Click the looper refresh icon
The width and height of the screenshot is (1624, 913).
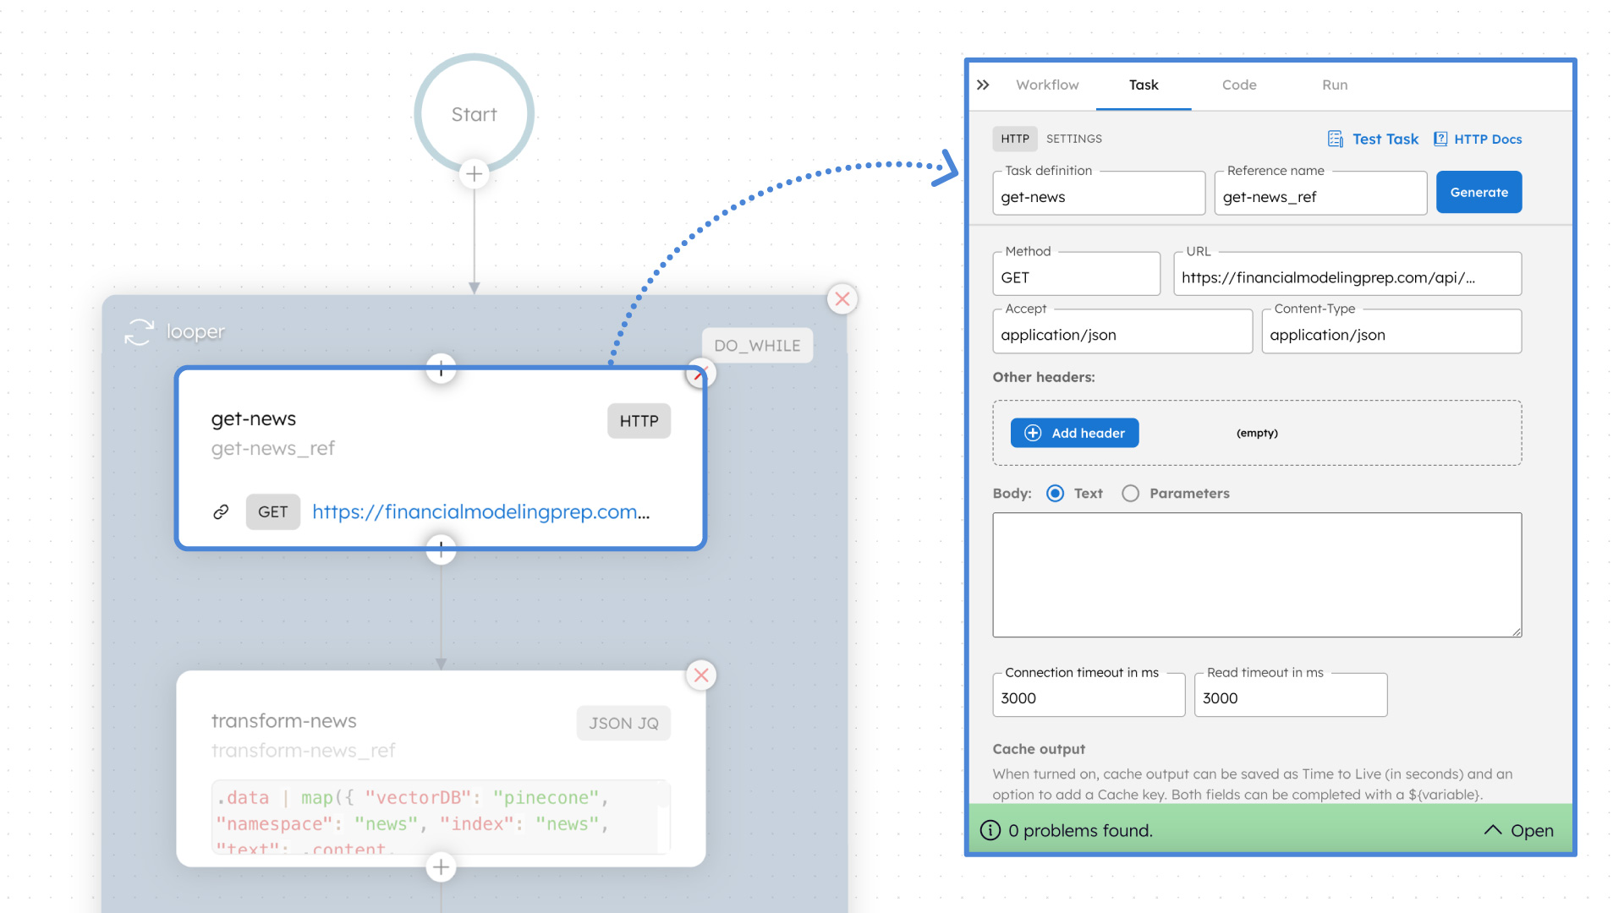tap(139, 331)
